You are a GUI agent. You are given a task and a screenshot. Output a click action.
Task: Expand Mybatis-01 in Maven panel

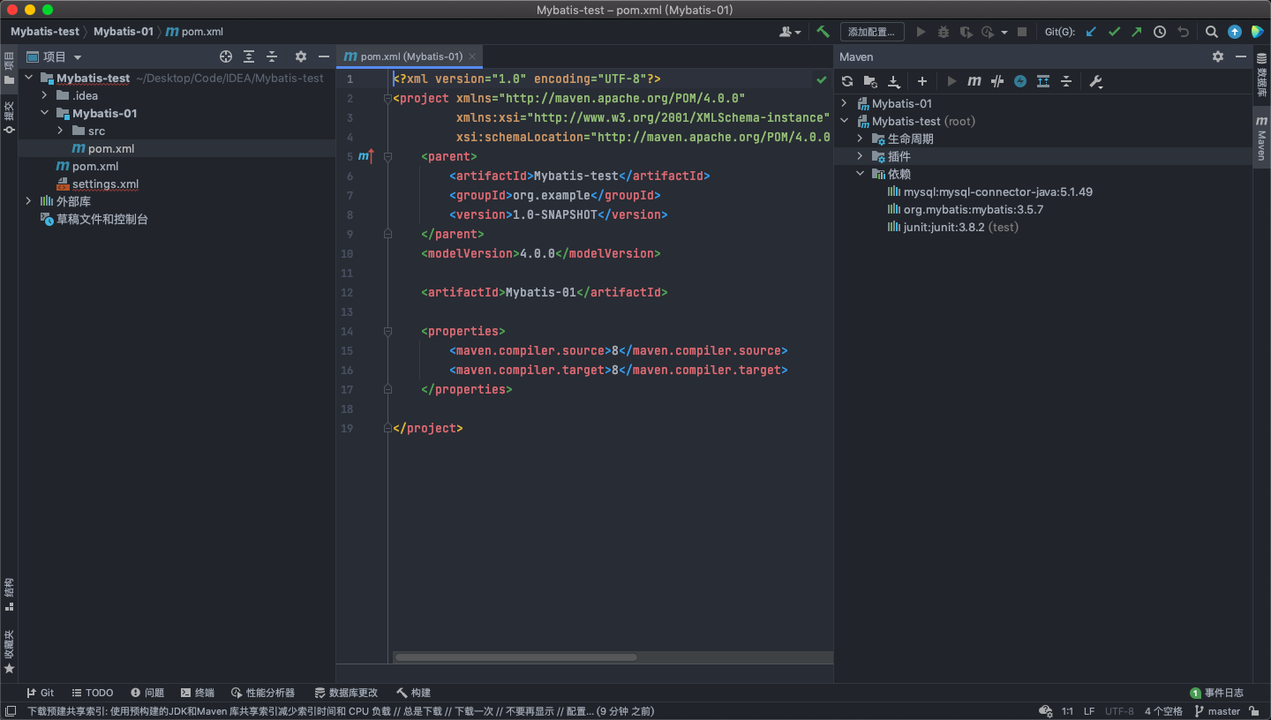point(845,103)
